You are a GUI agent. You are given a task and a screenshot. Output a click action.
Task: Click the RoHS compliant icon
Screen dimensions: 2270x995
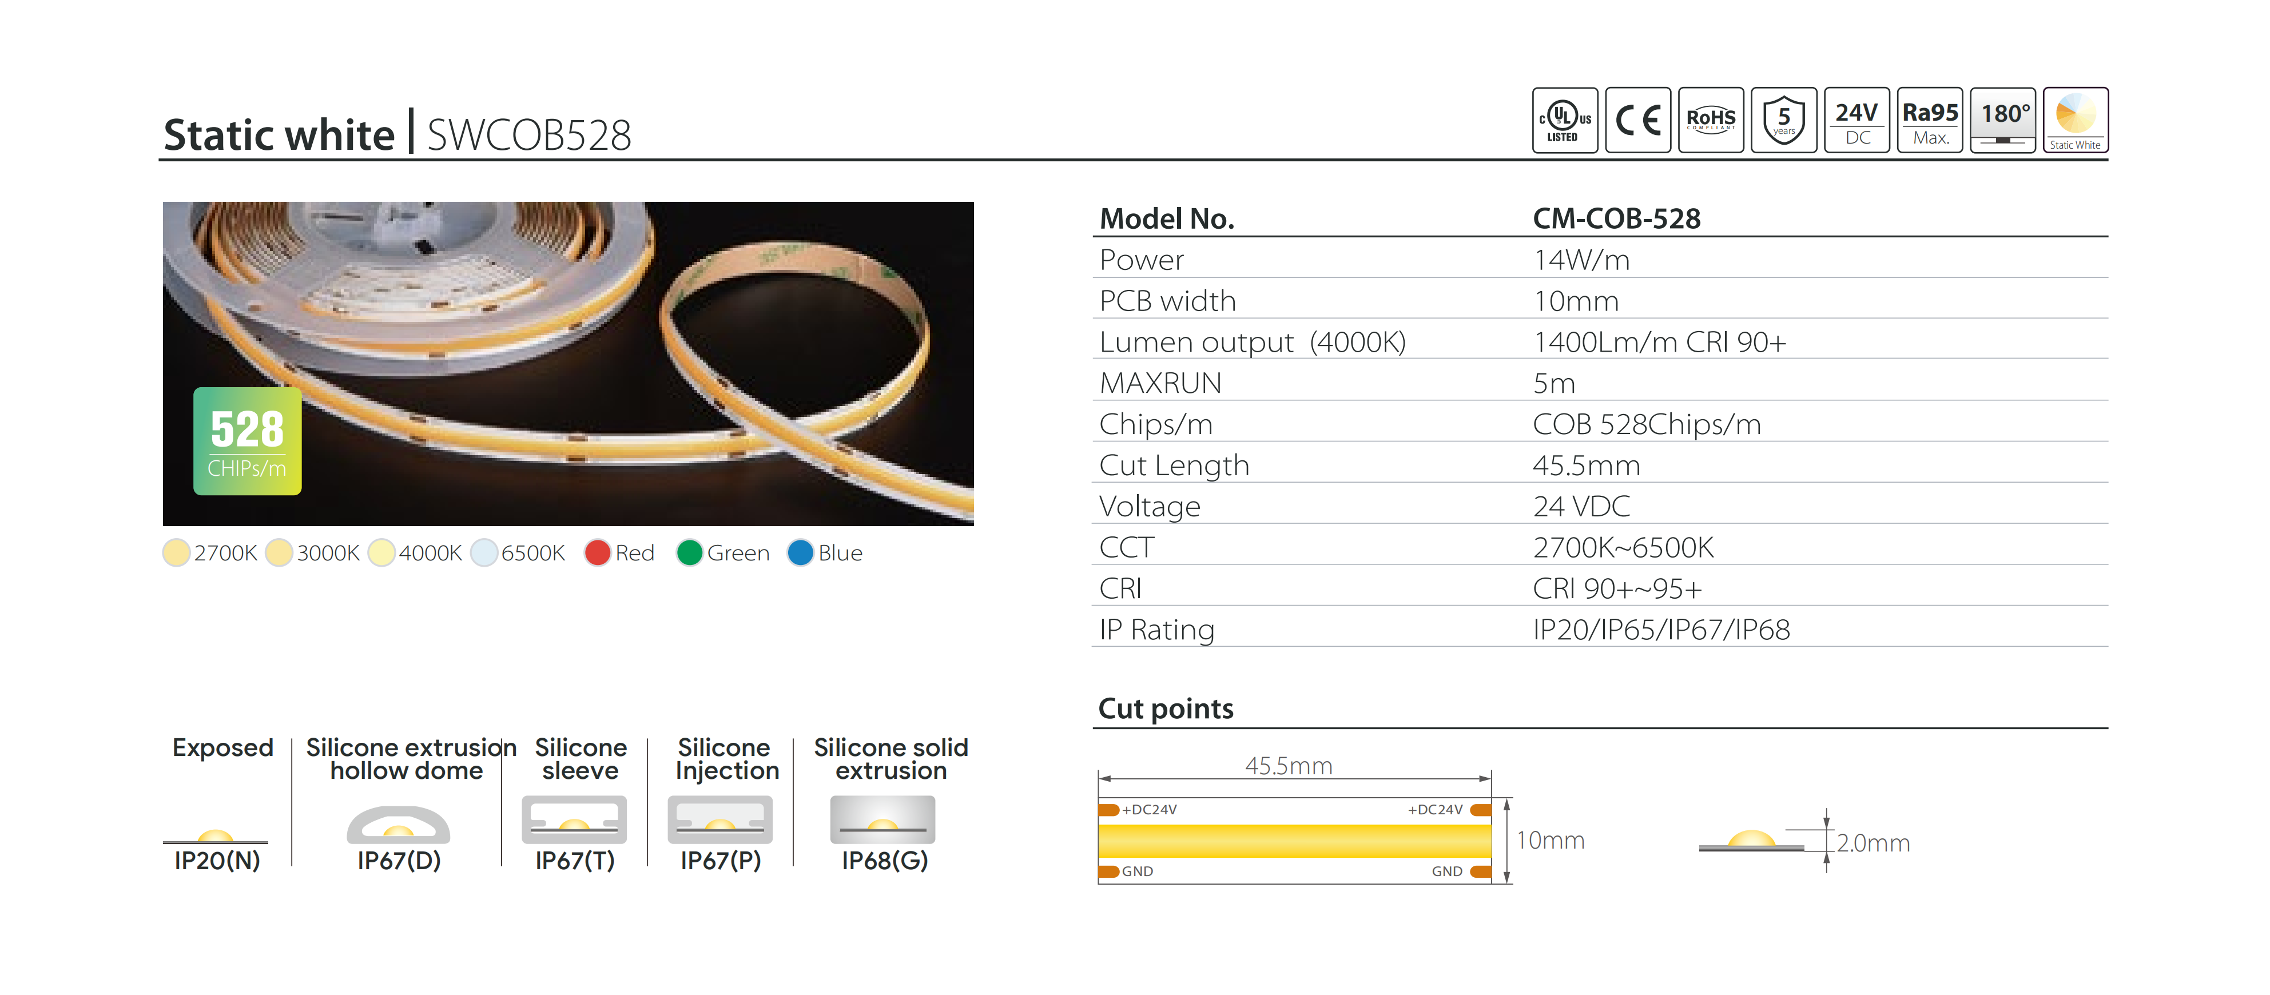(x=1711, y=120)
